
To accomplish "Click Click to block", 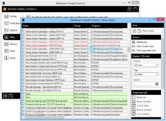I will point(141,114).
